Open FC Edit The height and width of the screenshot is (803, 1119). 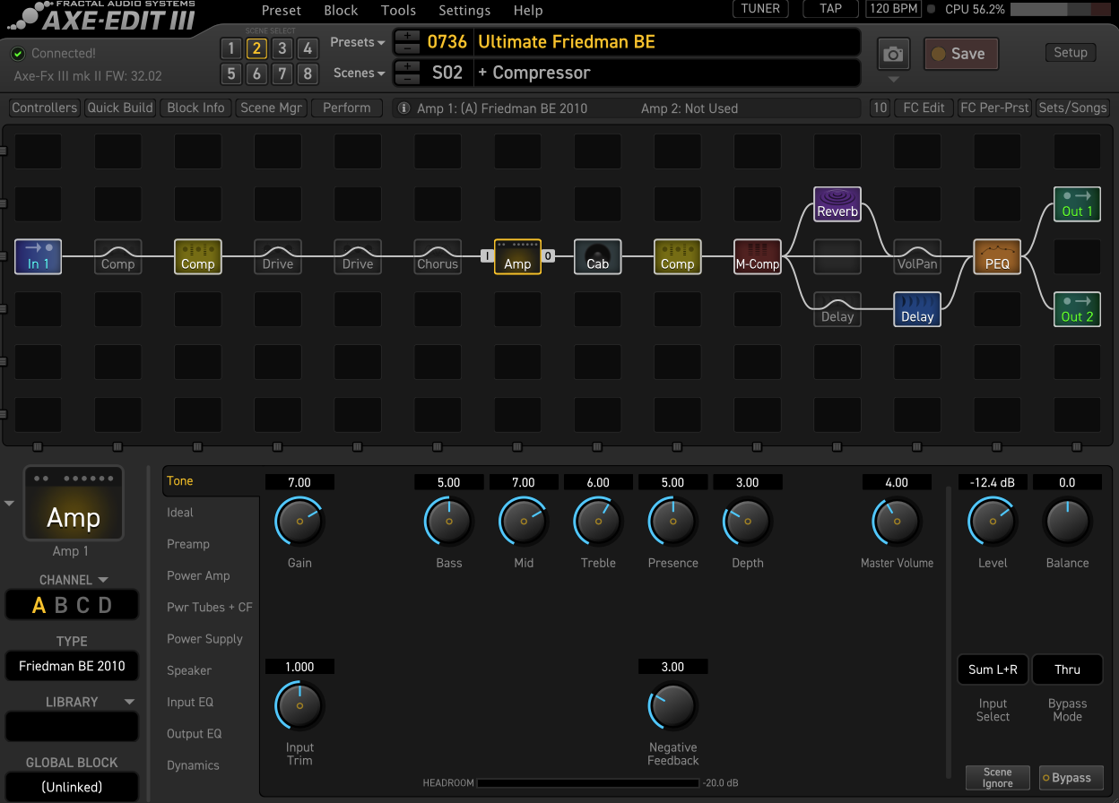coord(924,108)
